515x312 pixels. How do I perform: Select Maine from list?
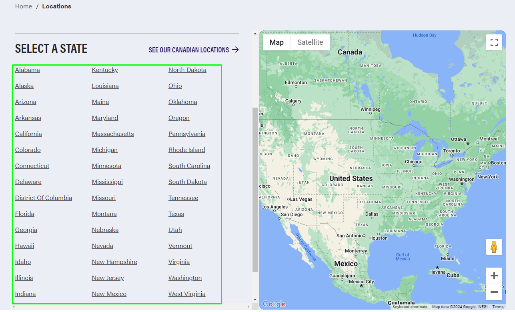[100, 102]
